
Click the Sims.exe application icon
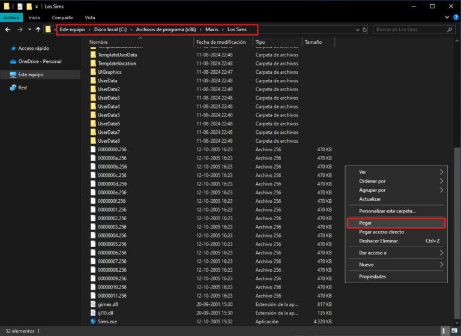(x=93, y=322)
